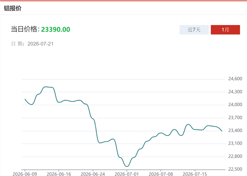Viewport: 247px width, 176px height.
Task: Switch to the 近7天 range tab
Action: coord(194,30)
